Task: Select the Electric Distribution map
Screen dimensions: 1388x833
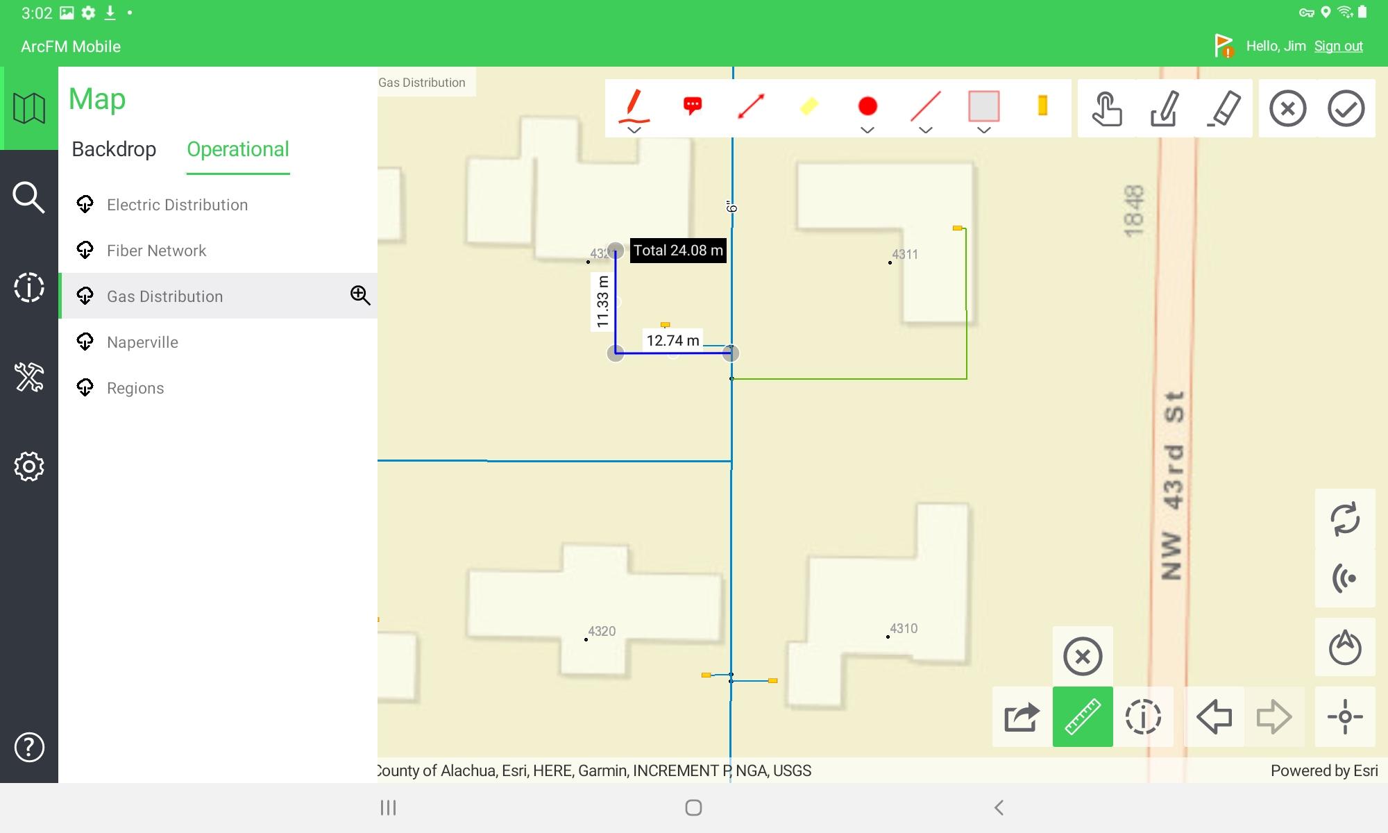Action: 218,205
